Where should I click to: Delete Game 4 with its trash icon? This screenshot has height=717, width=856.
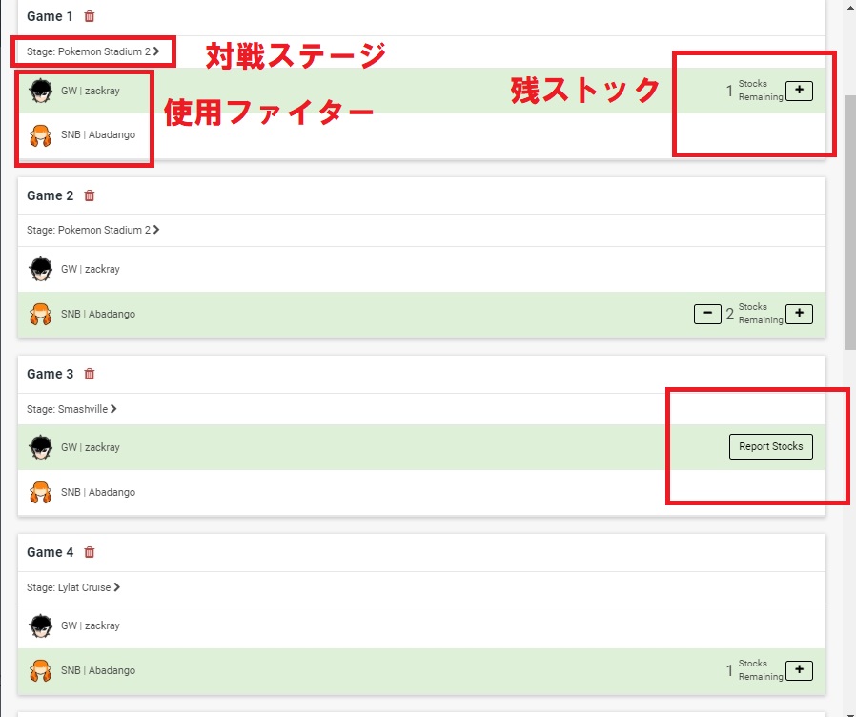90,552
